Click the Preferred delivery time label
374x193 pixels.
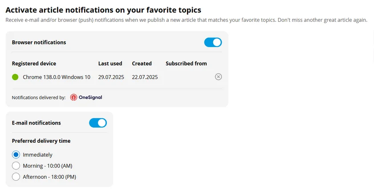[x=41, y=141]
